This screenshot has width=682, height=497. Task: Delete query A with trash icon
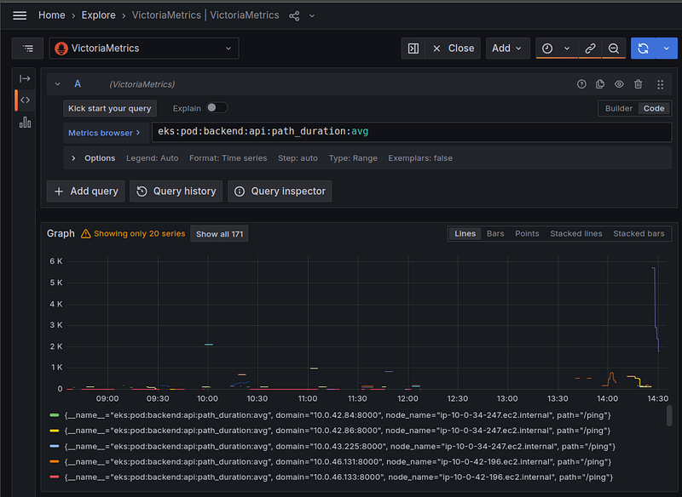(x=638, y=84)
